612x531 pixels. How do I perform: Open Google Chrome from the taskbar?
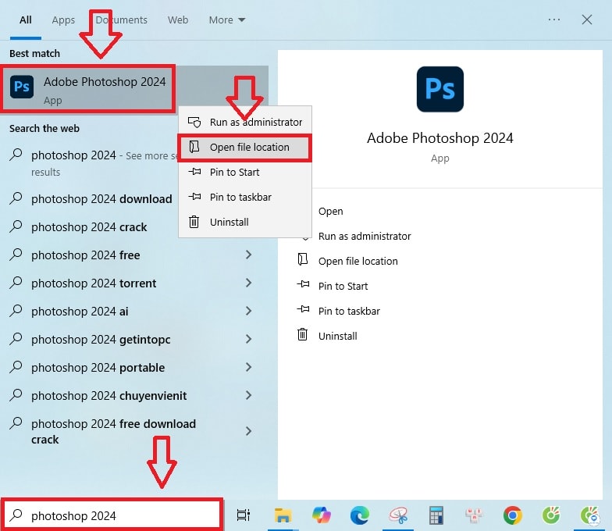click(512, 515)
